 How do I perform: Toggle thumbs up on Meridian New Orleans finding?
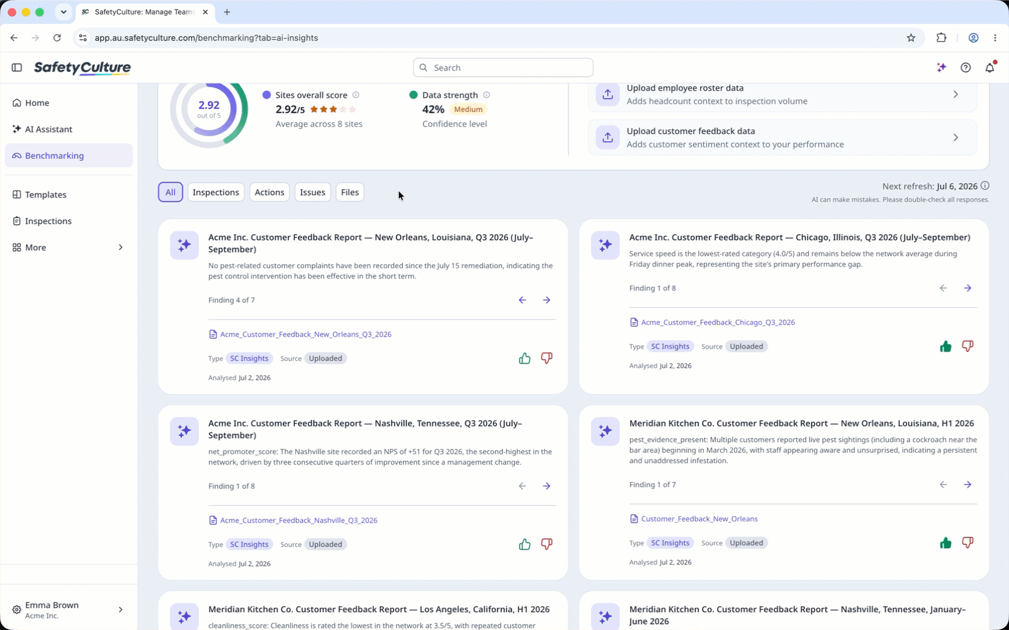pyautogui.click(x=945, y=543)
